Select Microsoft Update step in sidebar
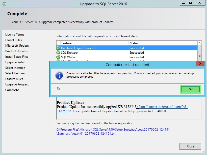The width and height of the screenshot is (207, 155). tap(17, 46)
